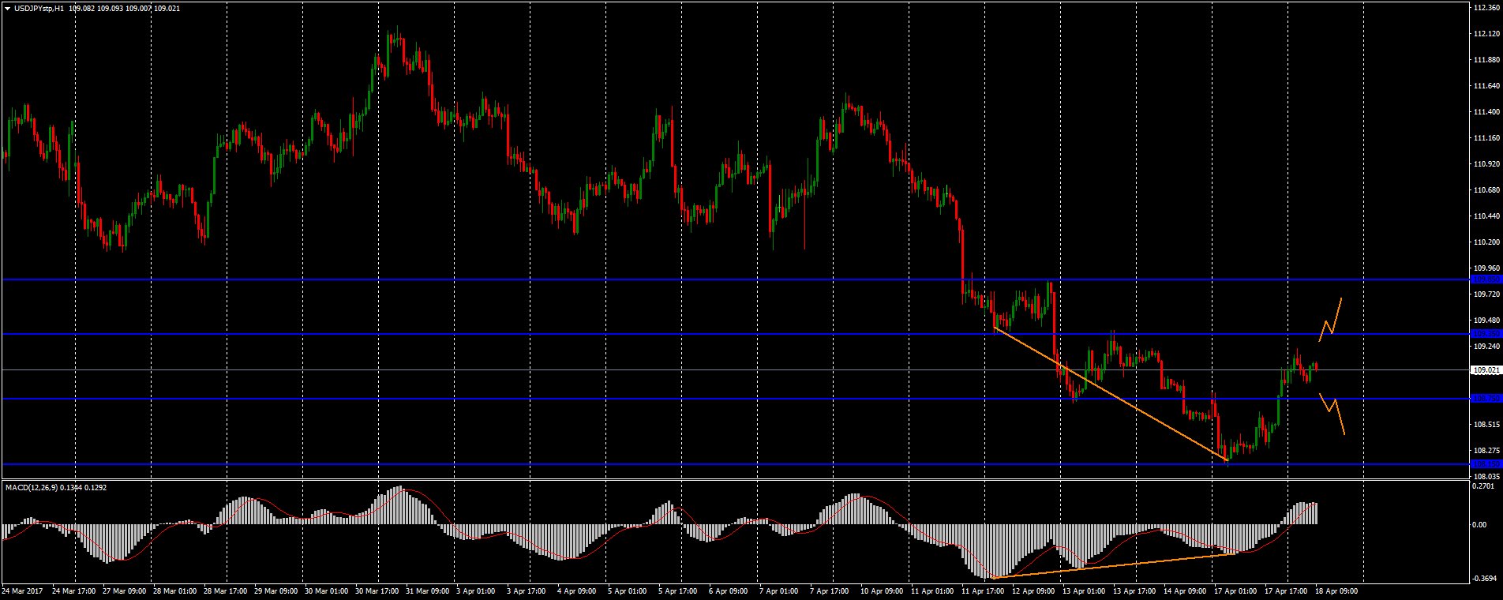Click price scale value 111.640
Screen dimensions: 1503x600
1486,86
